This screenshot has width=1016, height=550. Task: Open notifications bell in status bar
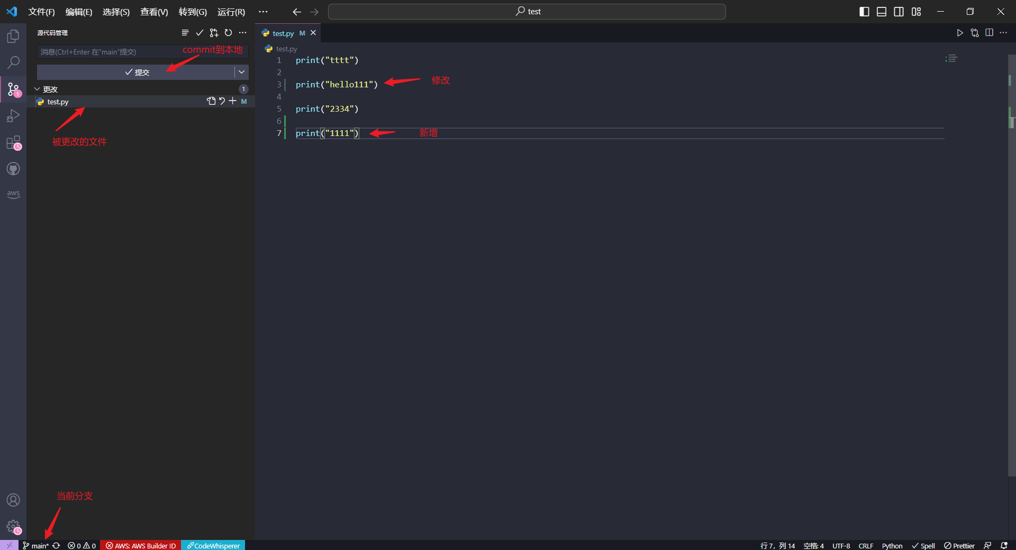click(x=1004, y=545)
